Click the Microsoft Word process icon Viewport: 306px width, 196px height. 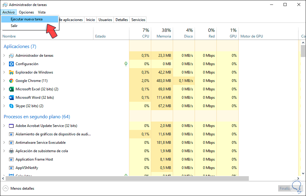pyautogui.click(x=11, y=98)
